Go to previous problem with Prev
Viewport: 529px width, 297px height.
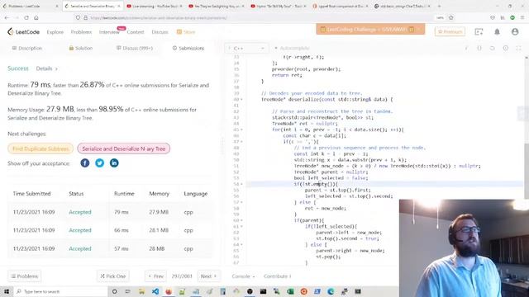[156, 276]
